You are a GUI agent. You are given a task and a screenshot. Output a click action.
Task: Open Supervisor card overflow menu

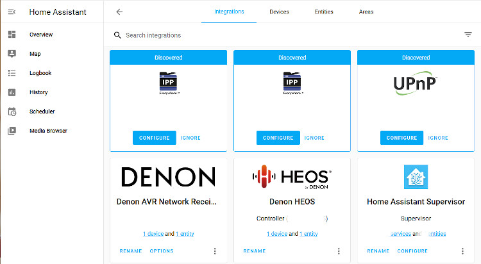[462, 251]
